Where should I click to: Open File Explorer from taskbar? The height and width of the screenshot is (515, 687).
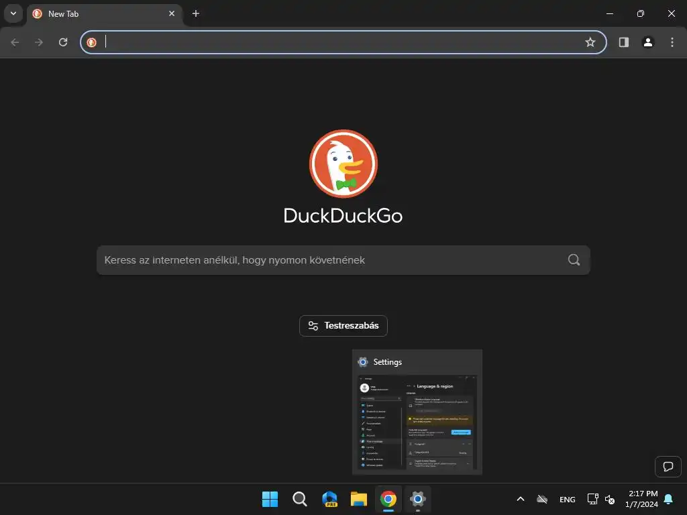[x=359, y=499]
